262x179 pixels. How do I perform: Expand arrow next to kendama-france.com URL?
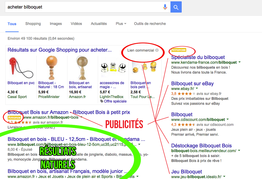click(239, 62)
